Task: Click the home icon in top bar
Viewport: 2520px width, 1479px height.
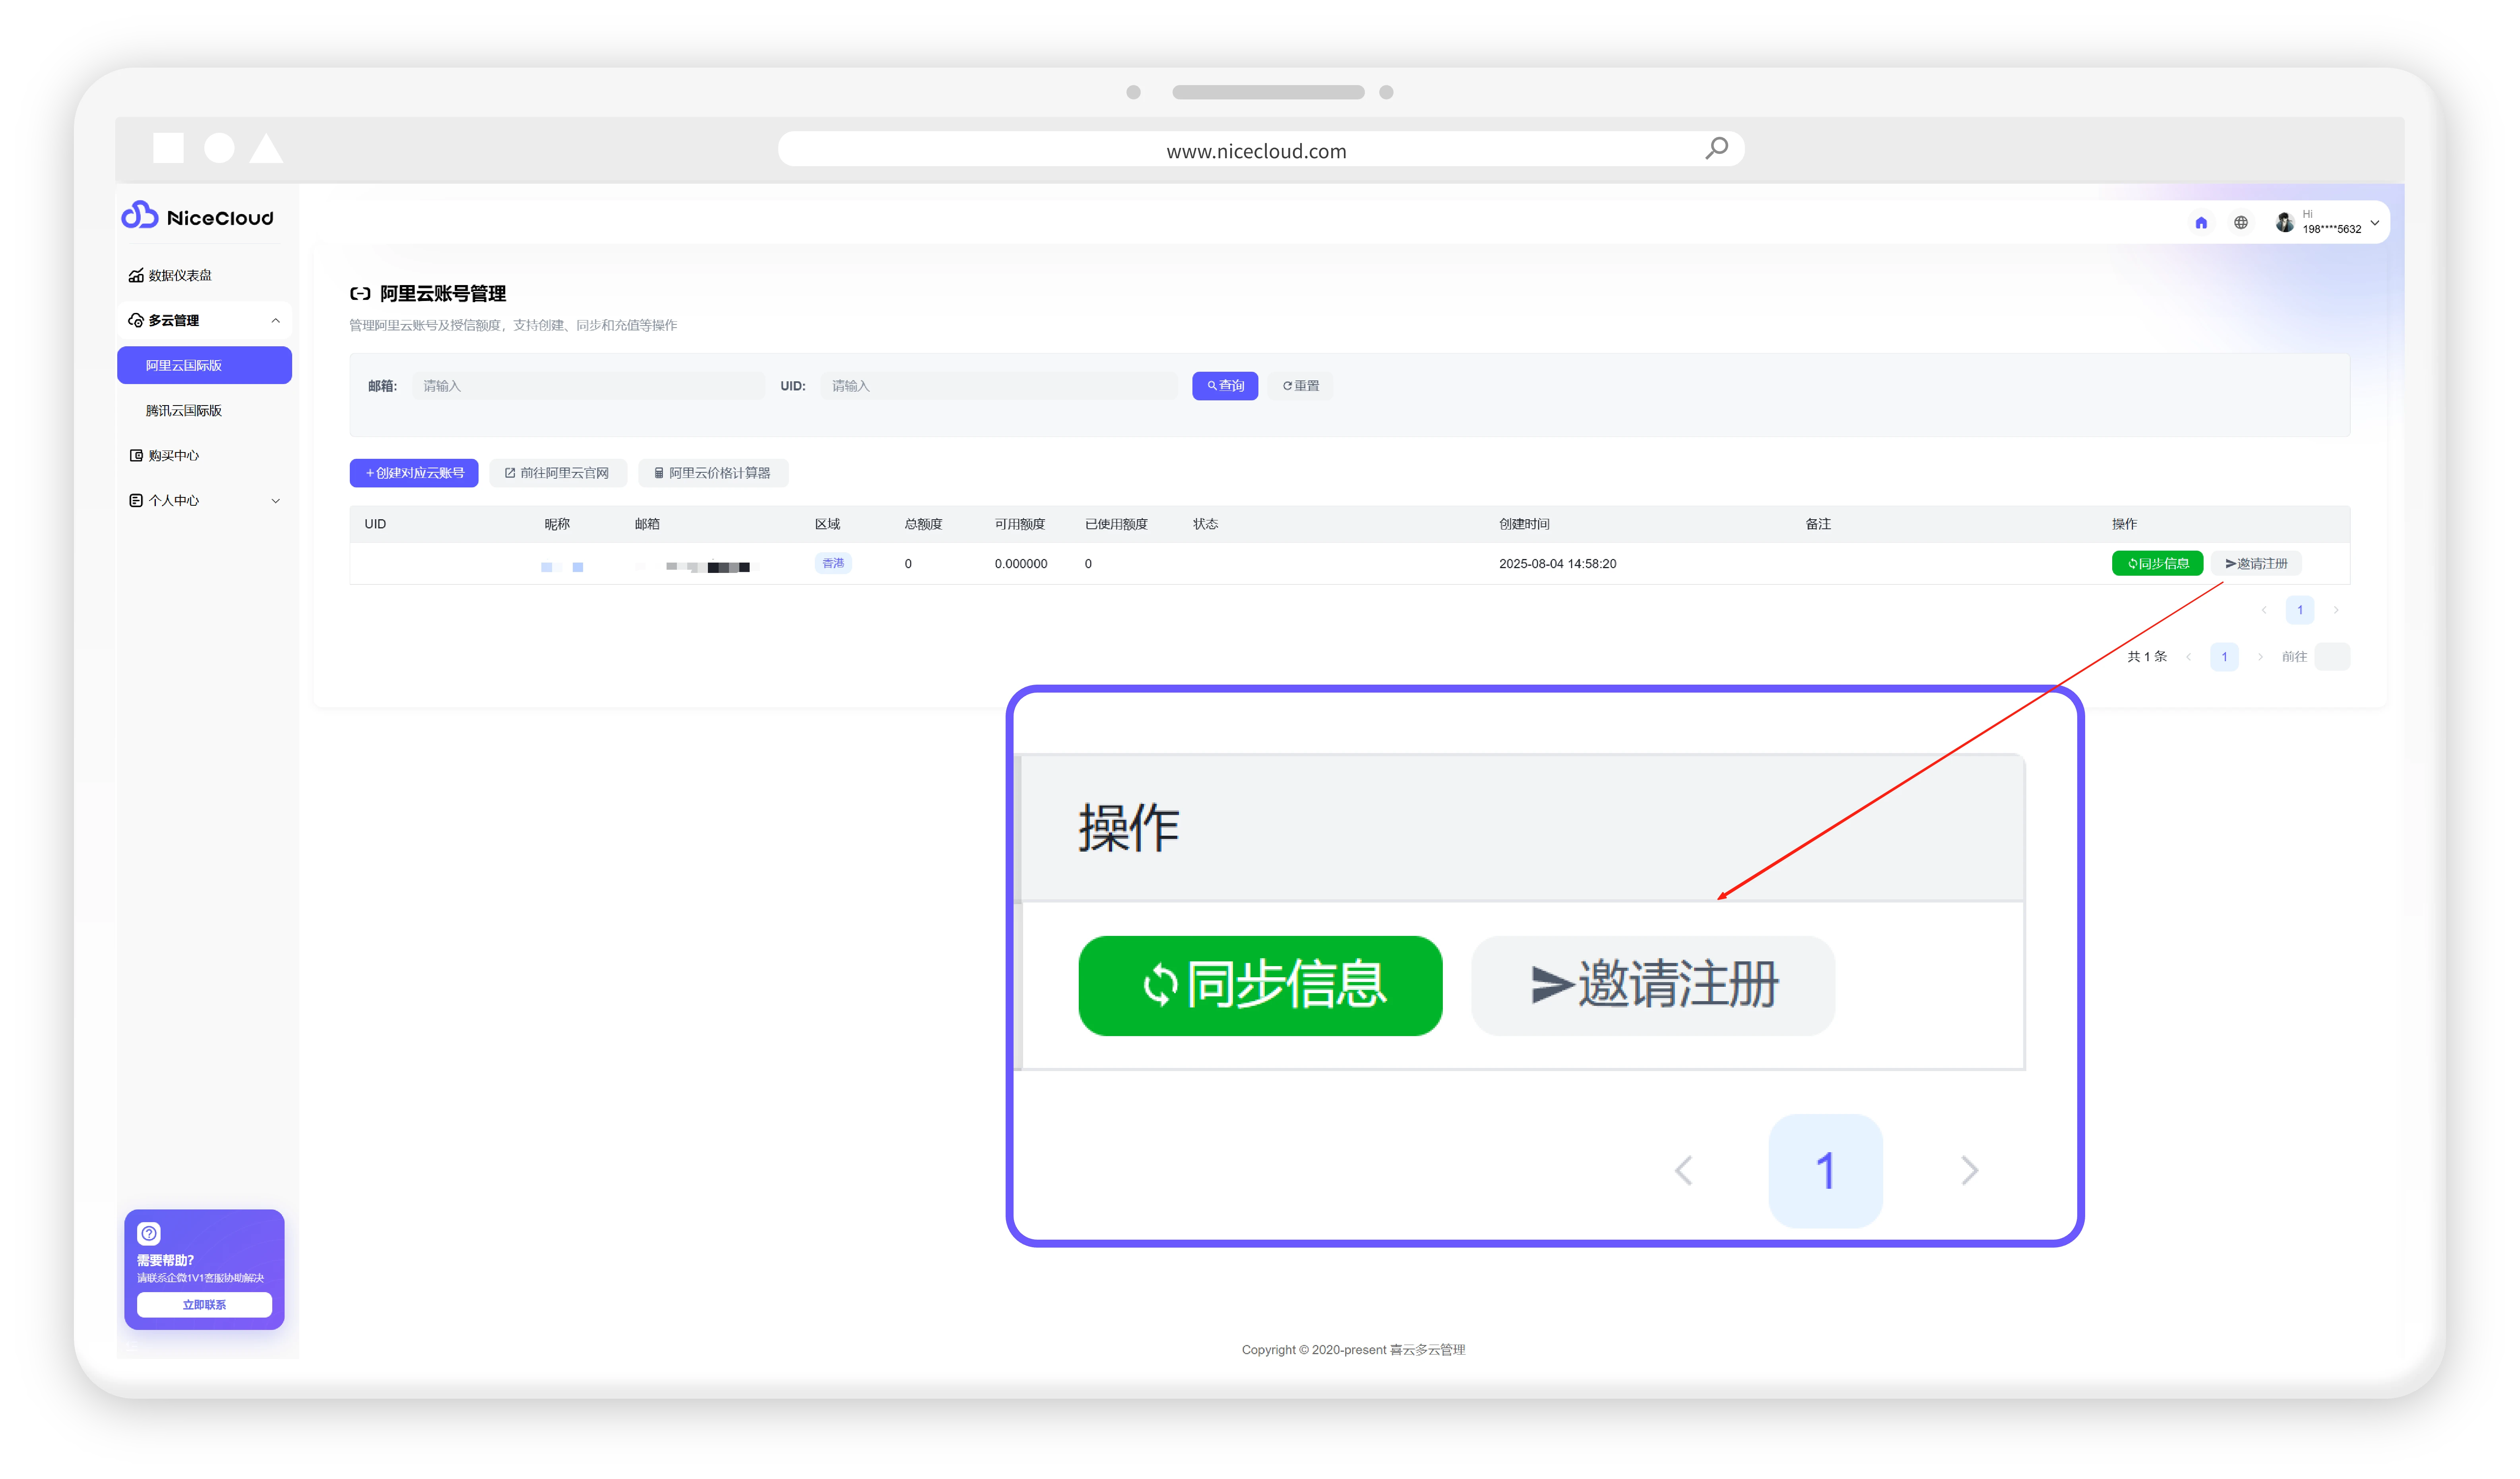Action: pyautogui.click(x=2200, y=223)
